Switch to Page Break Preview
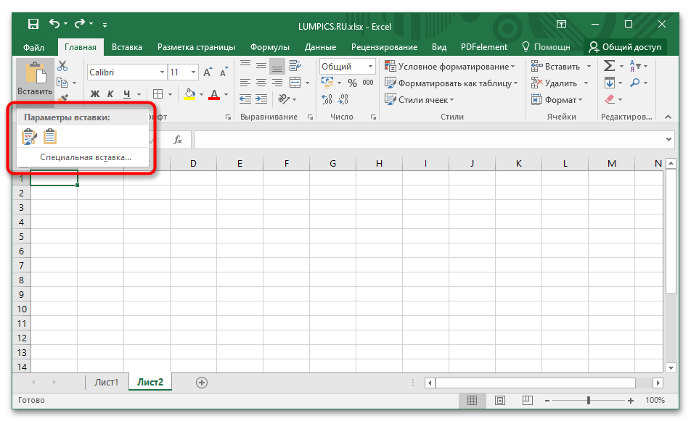 click(x=527, y=400)
